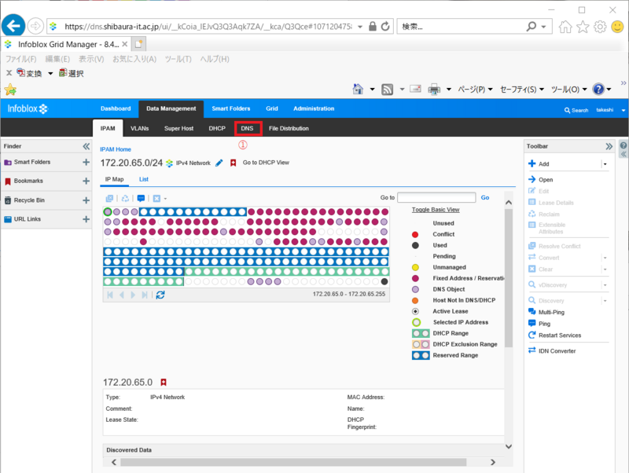Viewport: 629px width, 473px height.
Task: Click the bookmark icon beside 172.20.65.0 details
Action: pos(164,383)
